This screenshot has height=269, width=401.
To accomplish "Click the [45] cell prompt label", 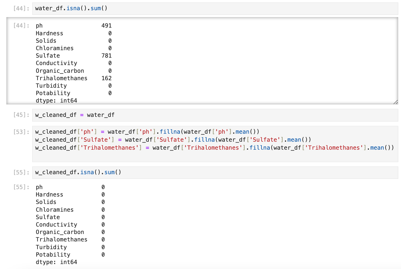I will [x=21, y=115].
